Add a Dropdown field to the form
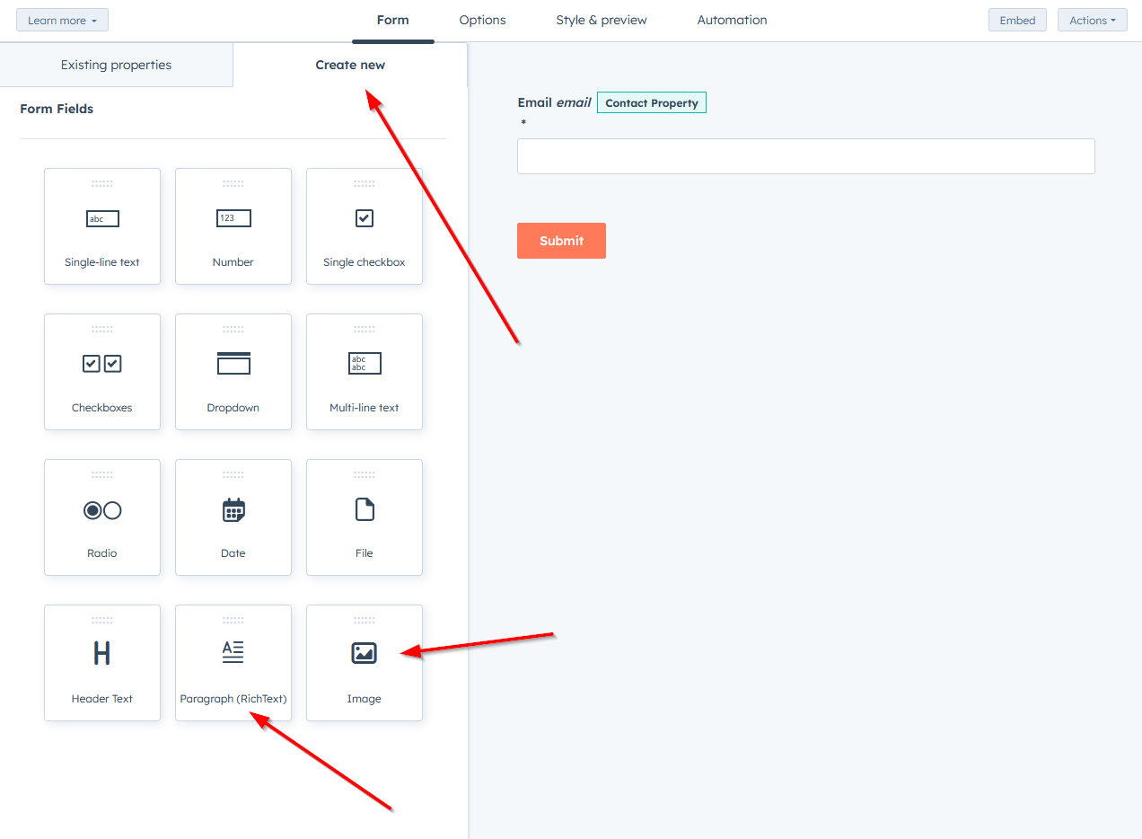Screen dimensions: 1142x839 tap(233, 371)
